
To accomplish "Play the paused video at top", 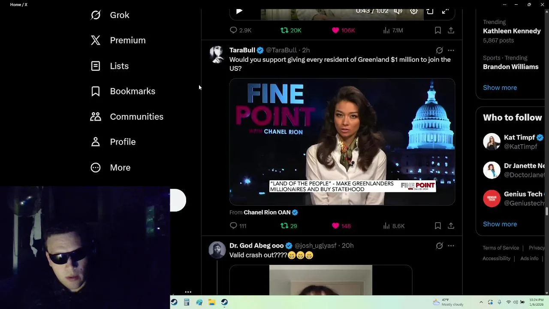I will coord(239,11).
